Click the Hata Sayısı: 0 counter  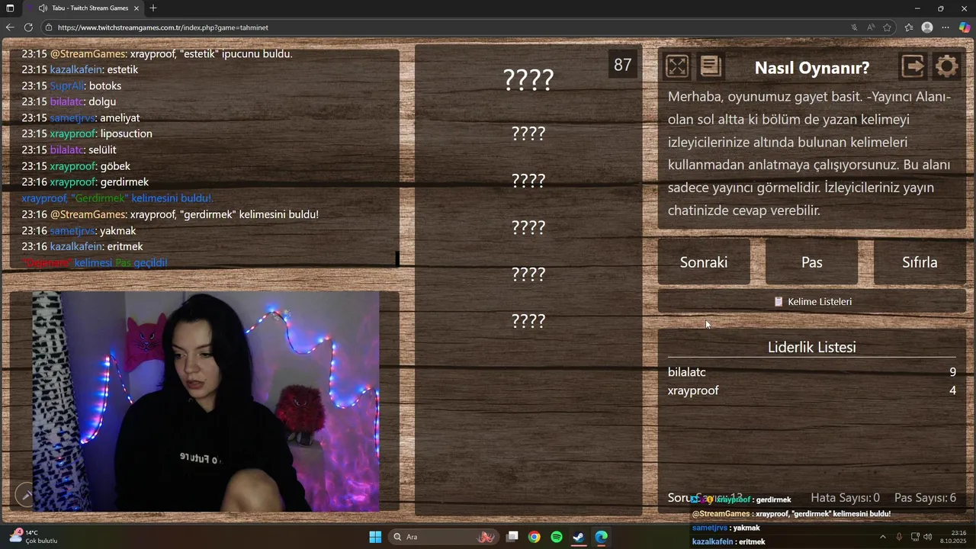pos(845,498)
